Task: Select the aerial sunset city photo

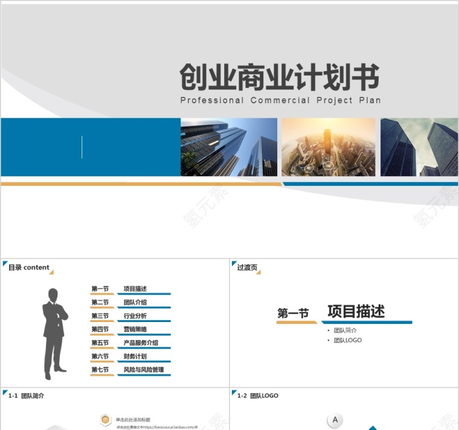Action: pyautogui.click(x=328, y=147)
